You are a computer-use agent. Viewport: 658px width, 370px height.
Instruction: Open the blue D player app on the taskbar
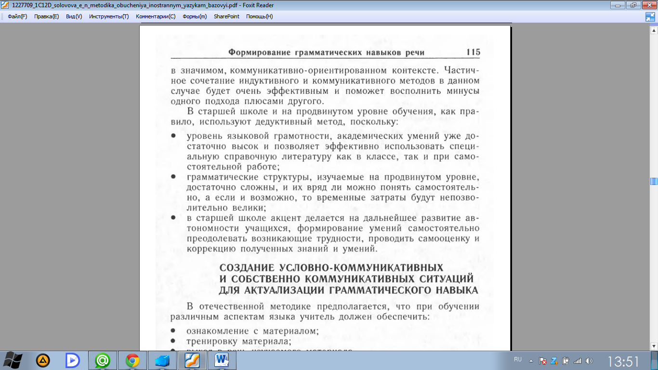[73, 360]
